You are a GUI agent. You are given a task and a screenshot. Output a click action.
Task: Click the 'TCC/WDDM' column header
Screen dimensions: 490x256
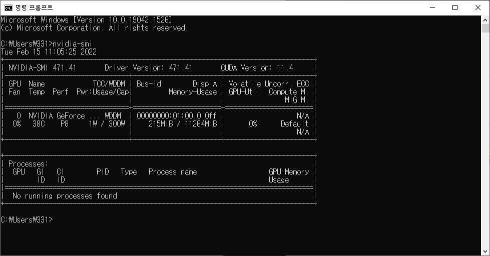click(x=109, y=83)
